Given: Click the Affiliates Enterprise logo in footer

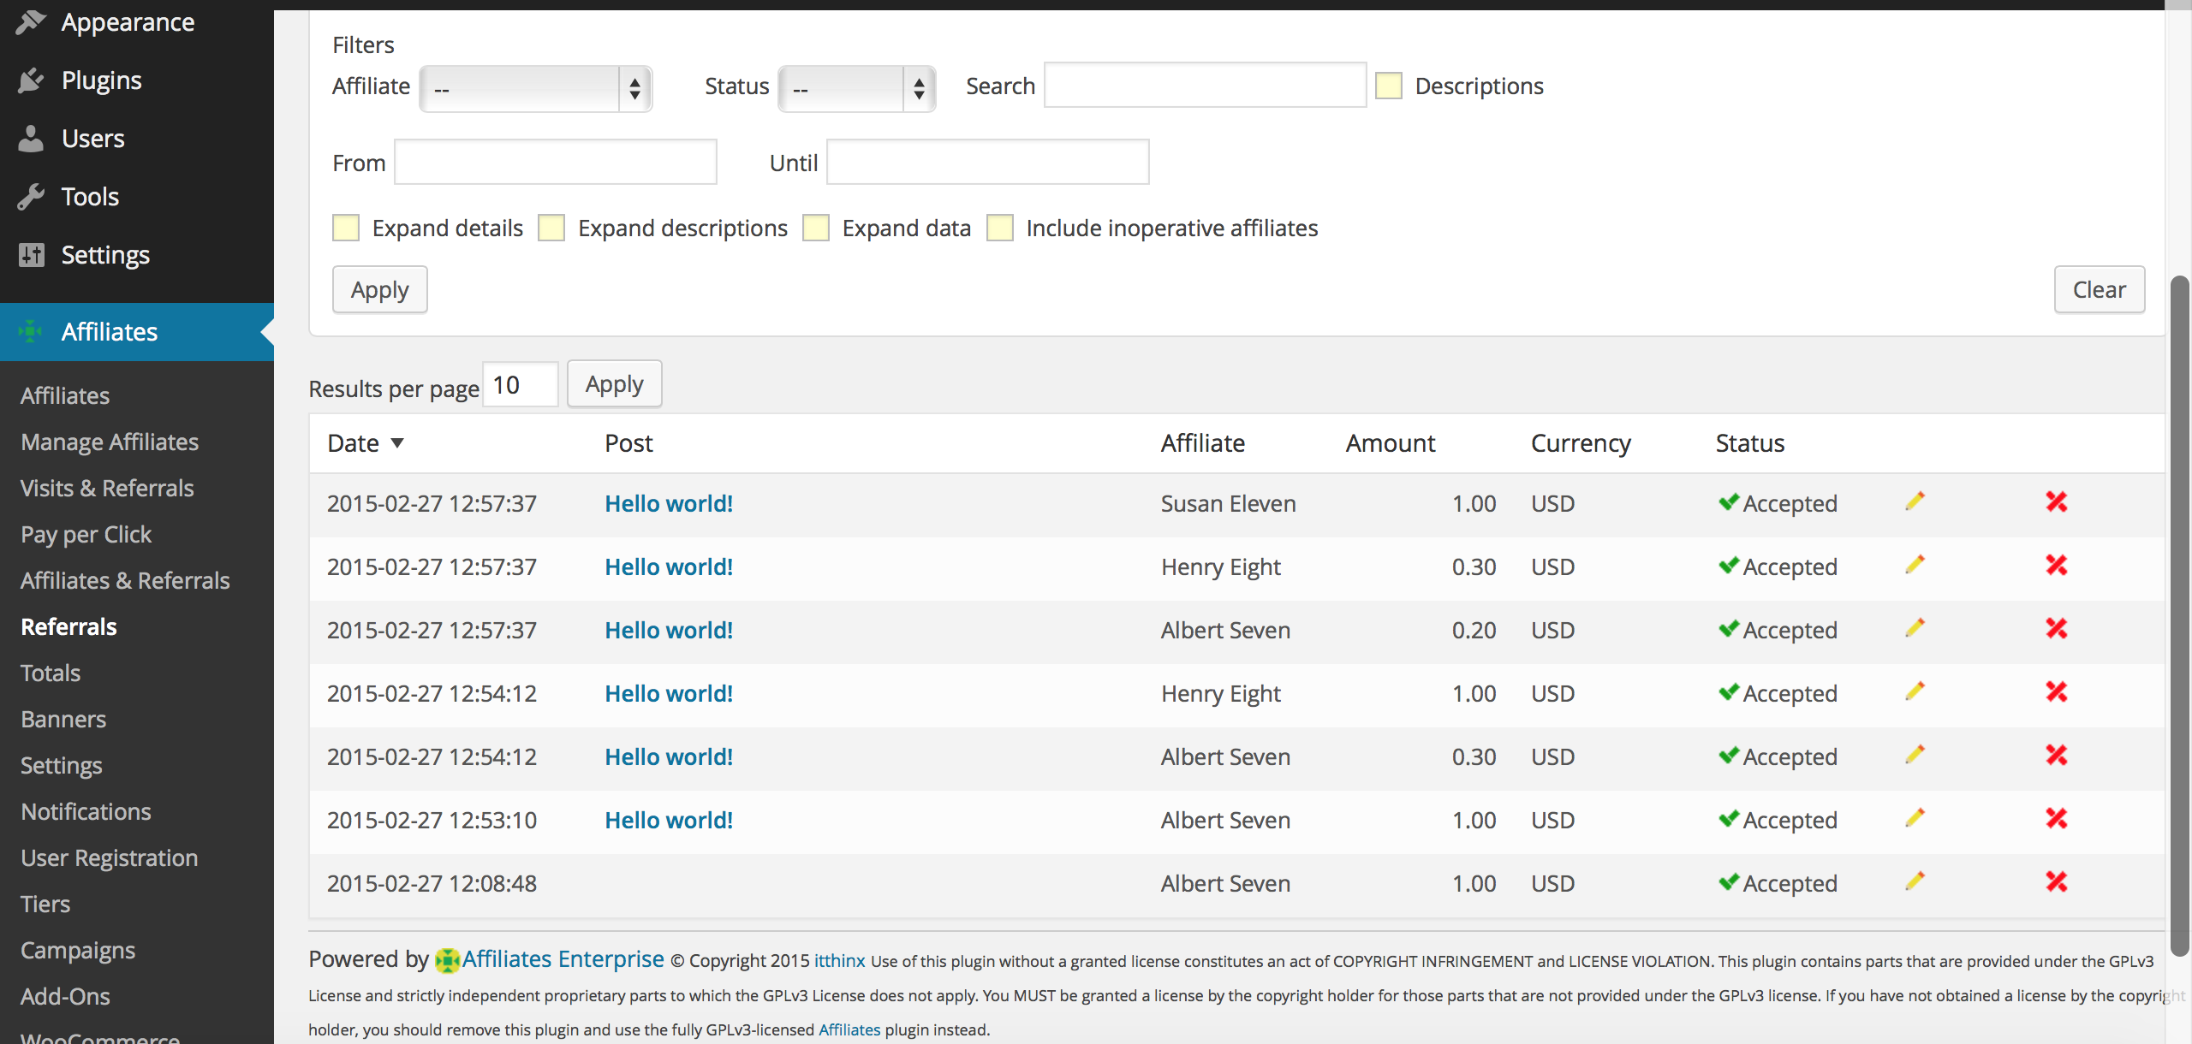Looking at the screenshot, I should tap(447, 960).
